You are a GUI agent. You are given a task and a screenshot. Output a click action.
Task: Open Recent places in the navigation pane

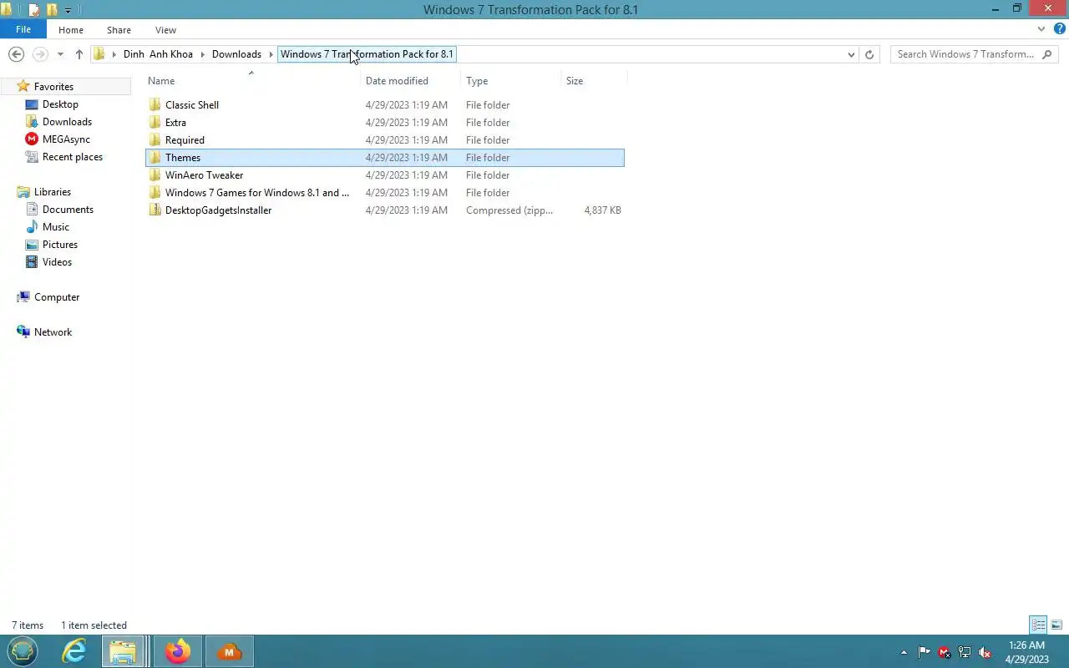click(73, 157)
